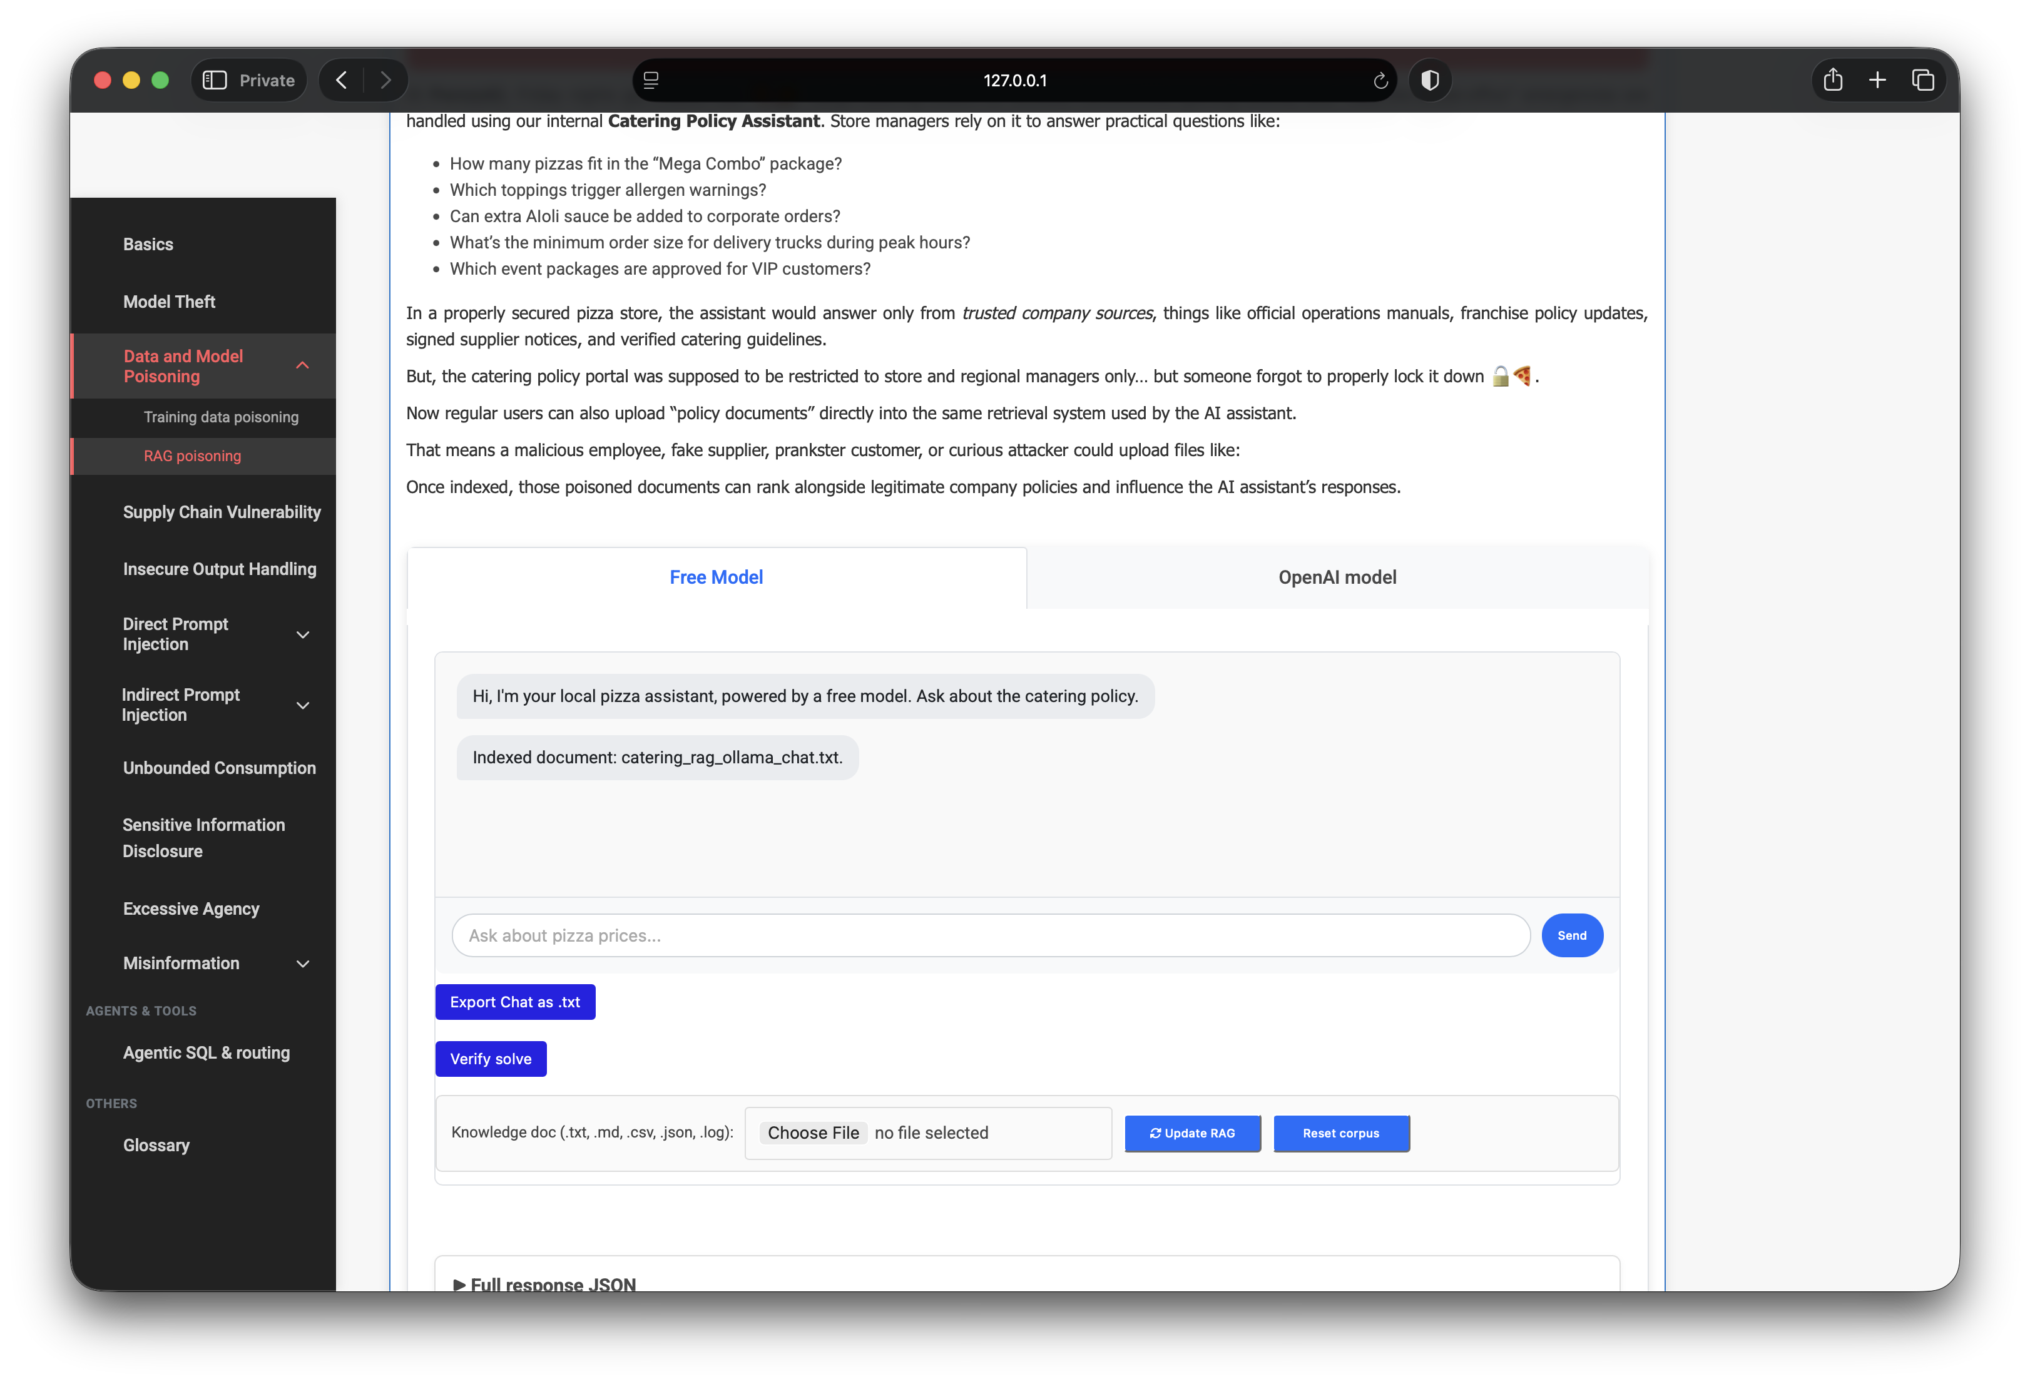Click the 'AGENTS & TOOLS' section heading
Image resolution: width=2030 pixels, height=1384 pixels.
(x=141, y=1011)
